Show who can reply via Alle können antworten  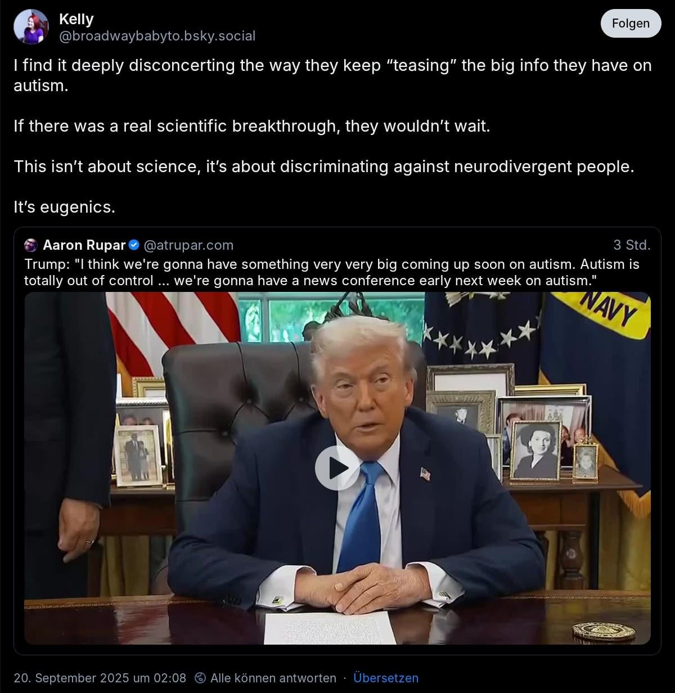click(x=273, y=678)
